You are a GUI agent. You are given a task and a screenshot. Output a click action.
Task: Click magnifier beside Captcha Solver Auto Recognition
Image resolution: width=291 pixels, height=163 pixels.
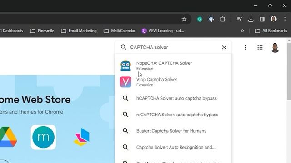click(x=125, y=147)
